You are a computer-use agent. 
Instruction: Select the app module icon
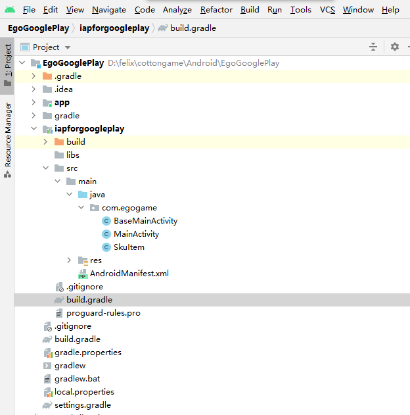47,103
